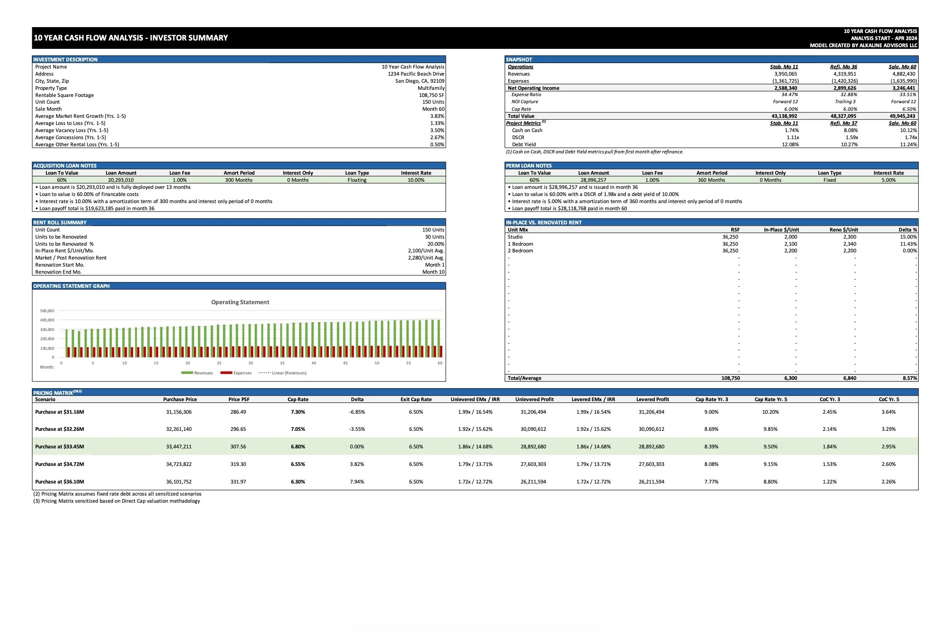Click the Net Operating Income row label

533,88
